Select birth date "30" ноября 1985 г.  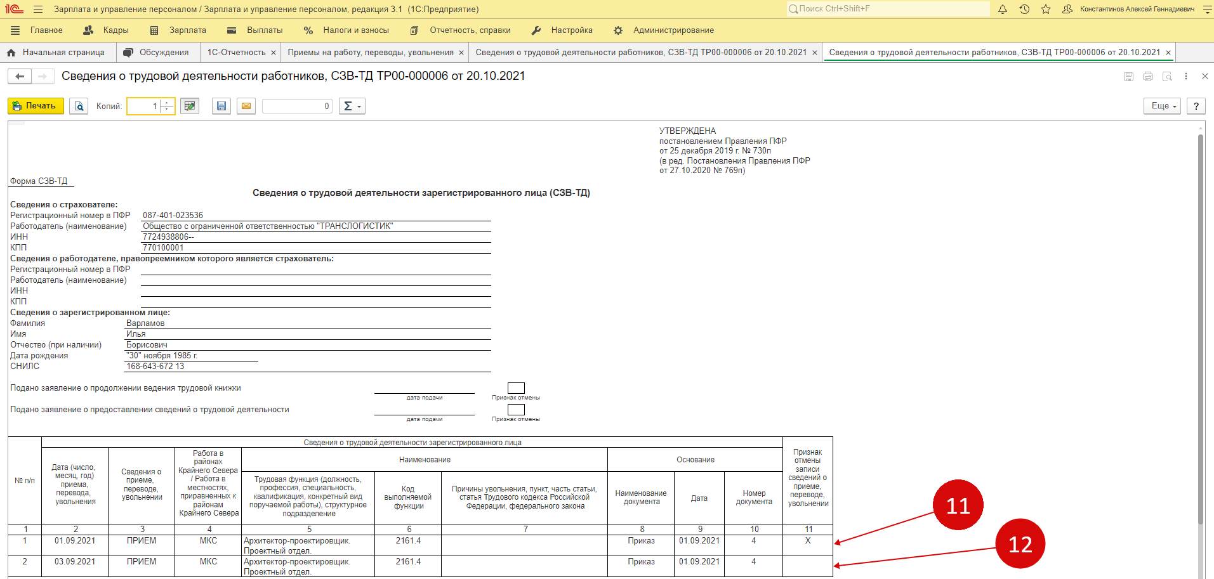pos(191,356)
